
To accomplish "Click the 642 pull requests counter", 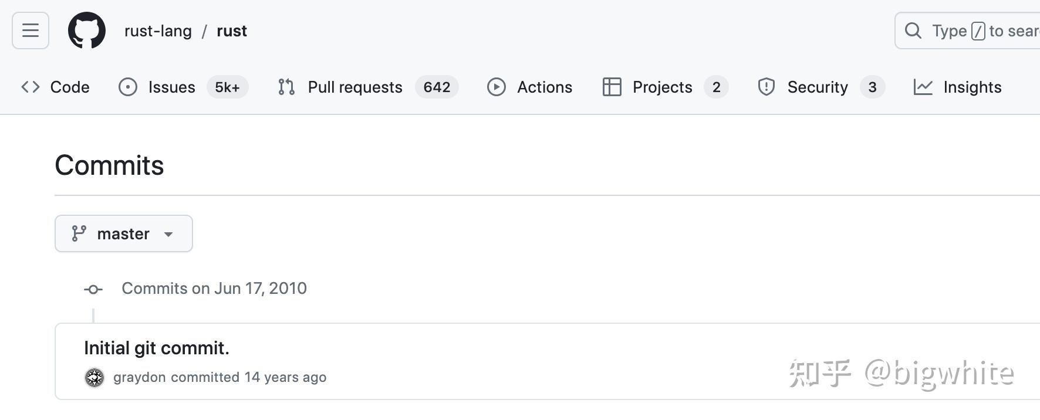I will (x=437, y=87).
